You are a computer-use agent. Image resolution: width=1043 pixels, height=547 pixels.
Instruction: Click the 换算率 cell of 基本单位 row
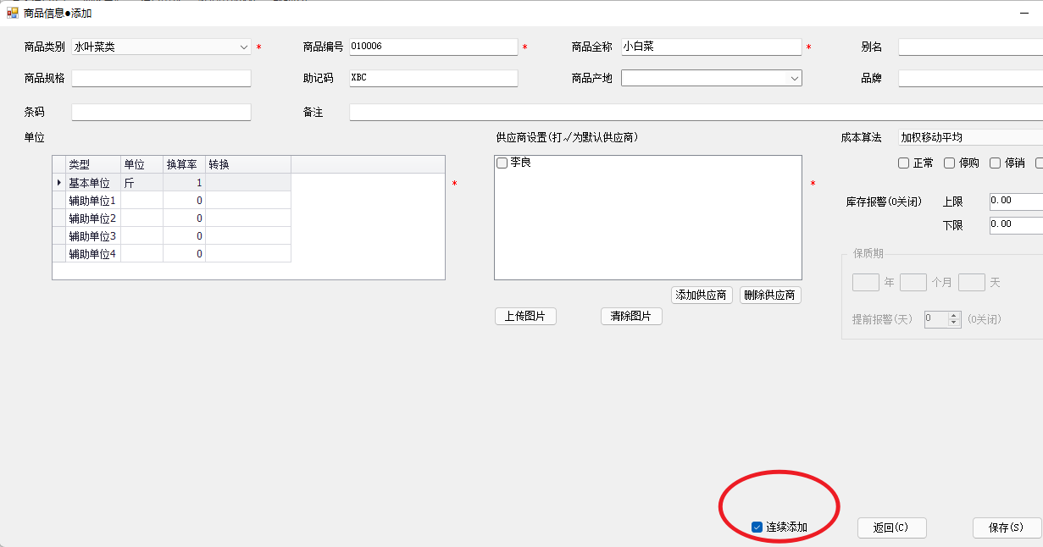coord(184,183)
